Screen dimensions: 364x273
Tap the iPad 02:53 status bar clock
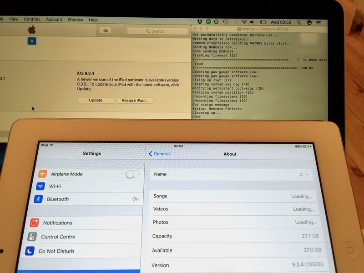(178, 146)
